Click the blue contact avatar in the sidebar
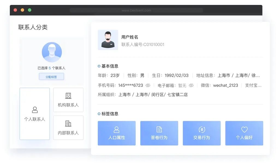 [x=52, y=52]
